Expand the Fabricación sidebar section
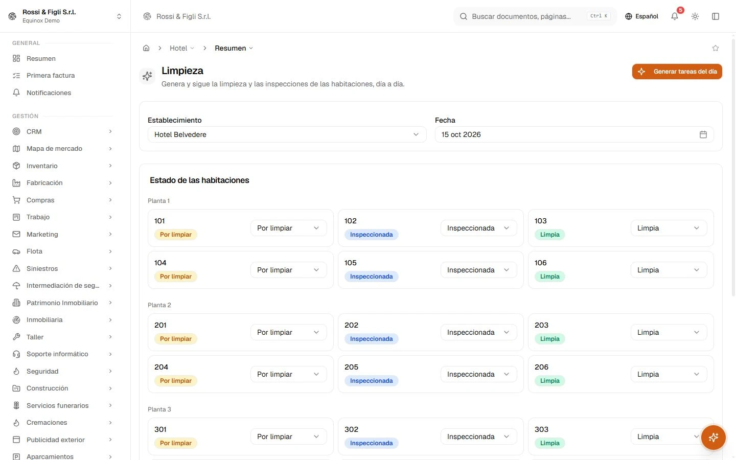This screenshot has width=736, height=460. click(x=62, y=183)
